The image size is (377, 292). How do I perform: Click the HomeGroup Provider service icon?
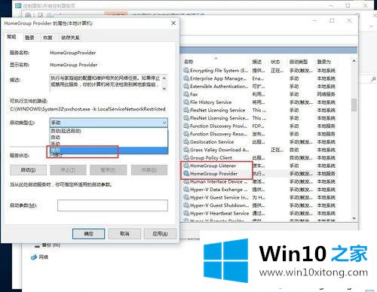click(186, 173)
